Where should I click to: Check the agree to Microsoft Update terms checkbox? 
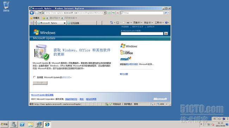[x=35, y=77]
